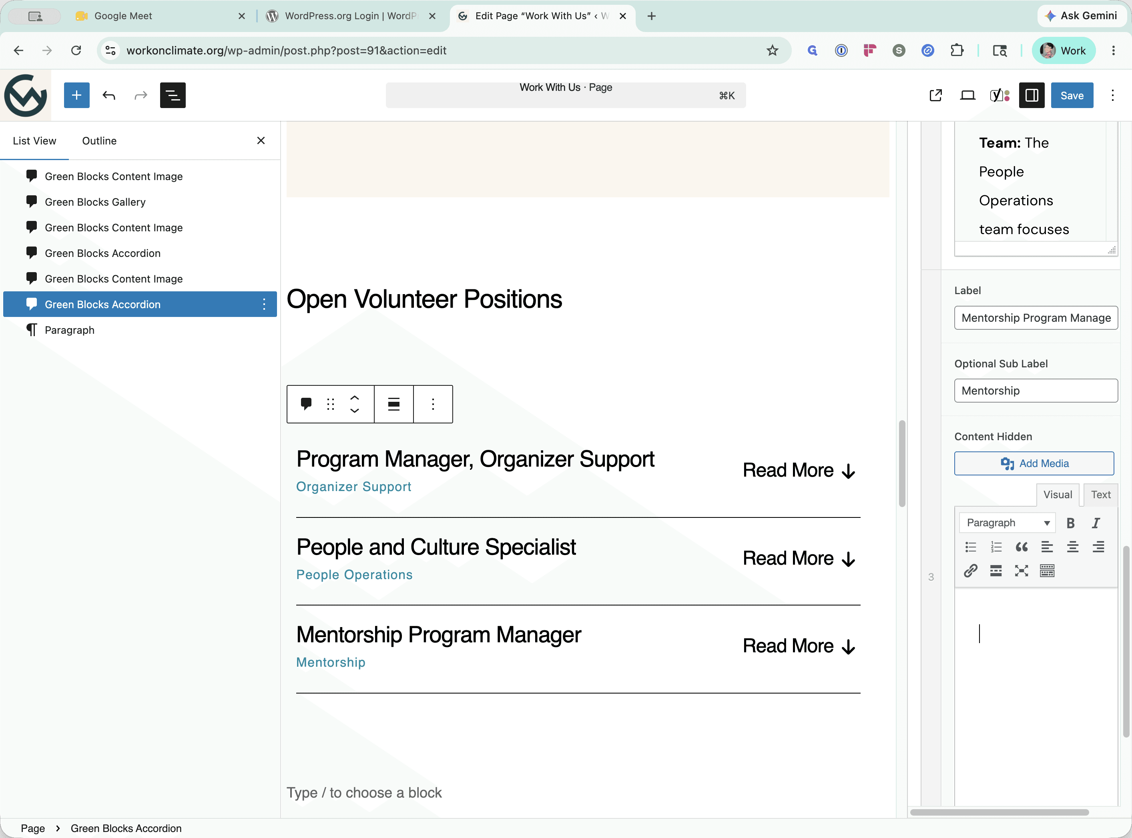Click the insert link icon

coord(970,571)
